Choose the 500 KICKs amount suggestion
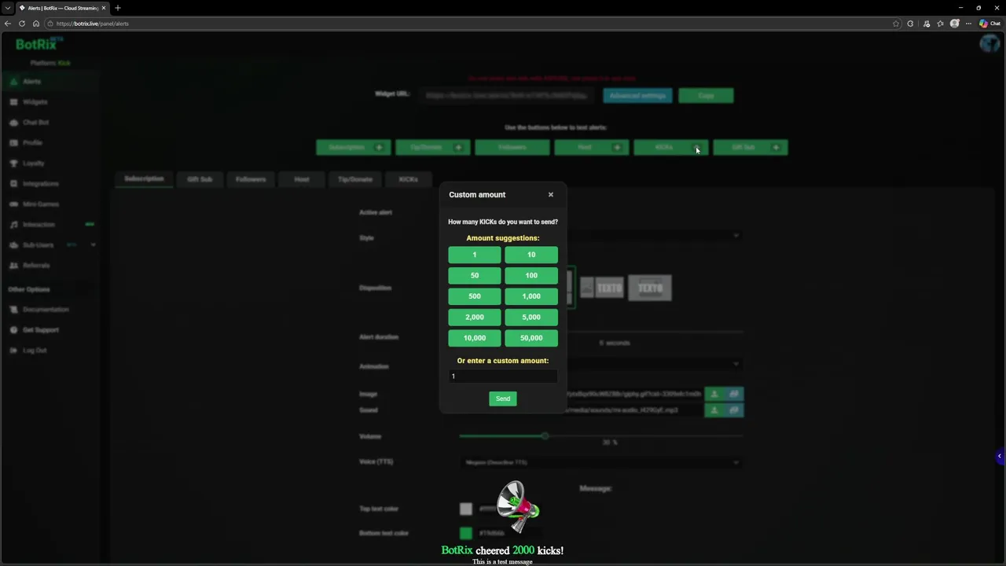Viewport: 1006px width, 566px height. pyautogui.click(x=474, y=296)
